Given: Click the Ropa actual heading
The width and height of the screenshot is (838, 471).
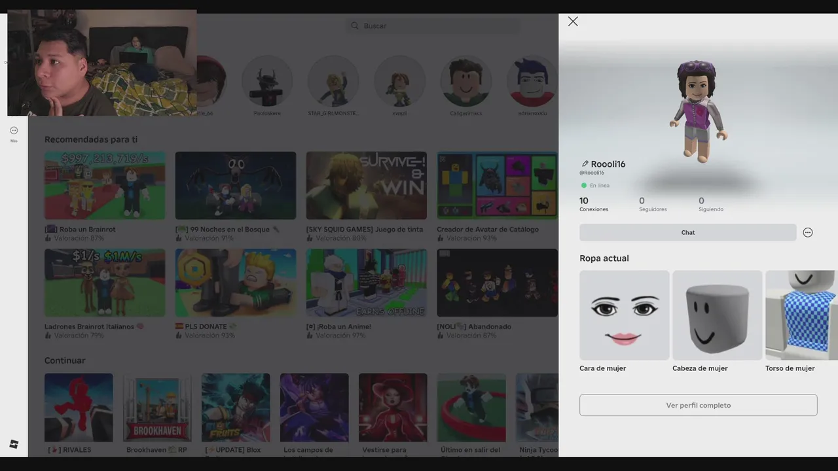Looking at the screenshot, I should coord(604,258).
